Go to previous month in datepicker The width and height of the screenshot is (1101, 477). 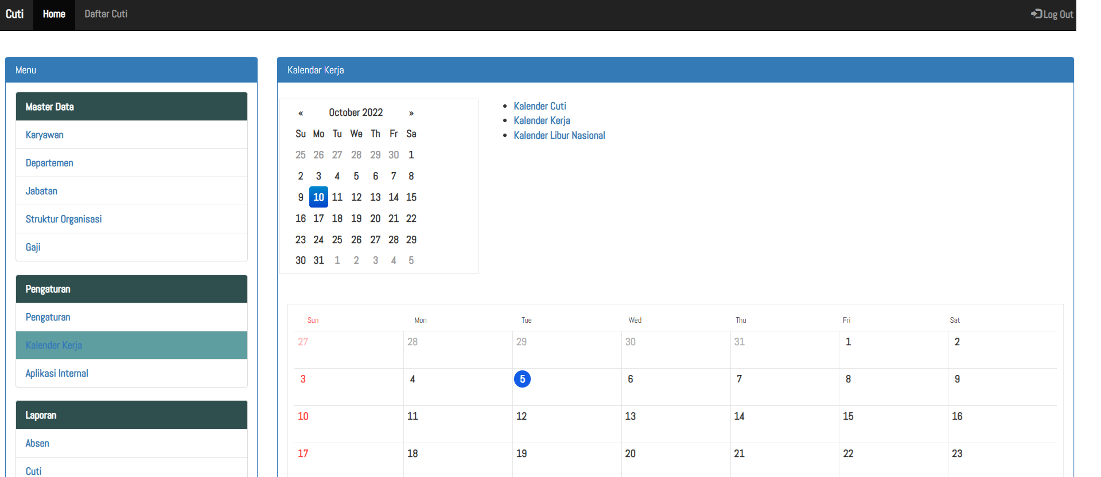(x=301, y=113)
